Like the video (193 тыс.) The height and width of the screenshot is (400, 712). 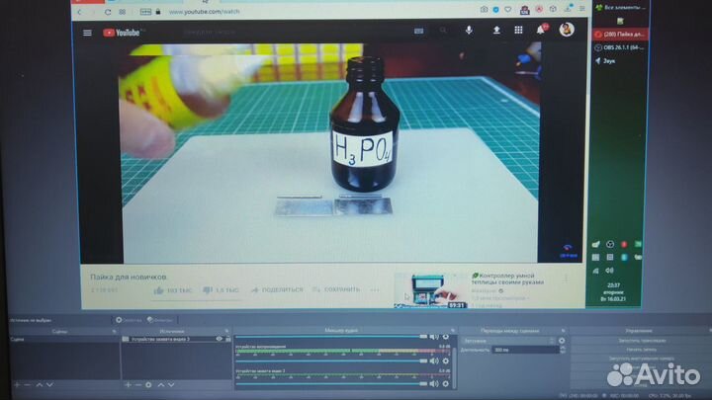click(172, 290)
